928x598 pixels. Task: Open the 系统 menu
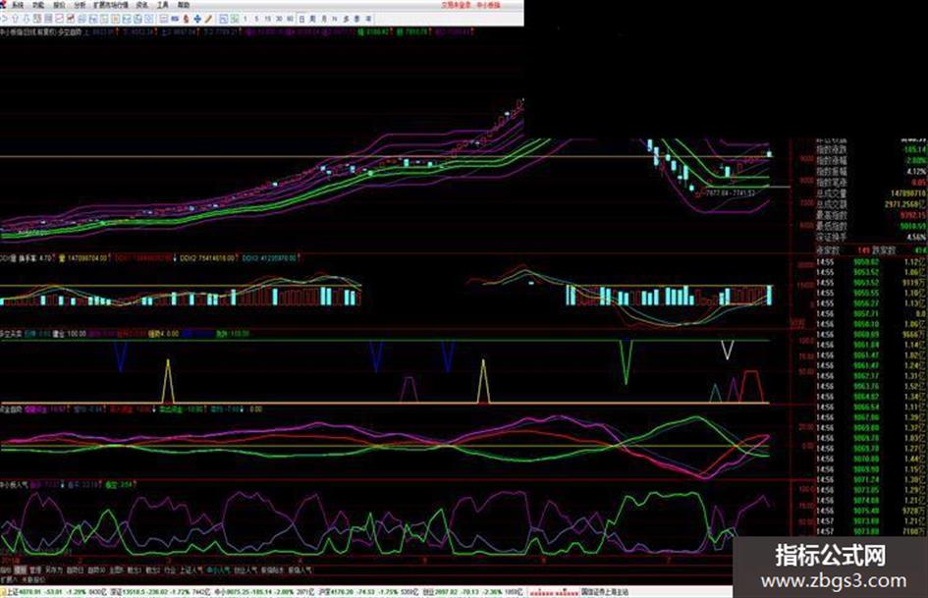pos(18,5)
